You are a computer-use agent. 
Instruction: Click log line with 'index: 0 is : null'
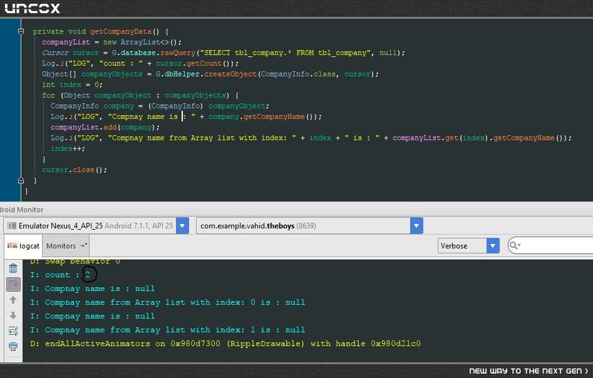[168, 302]
